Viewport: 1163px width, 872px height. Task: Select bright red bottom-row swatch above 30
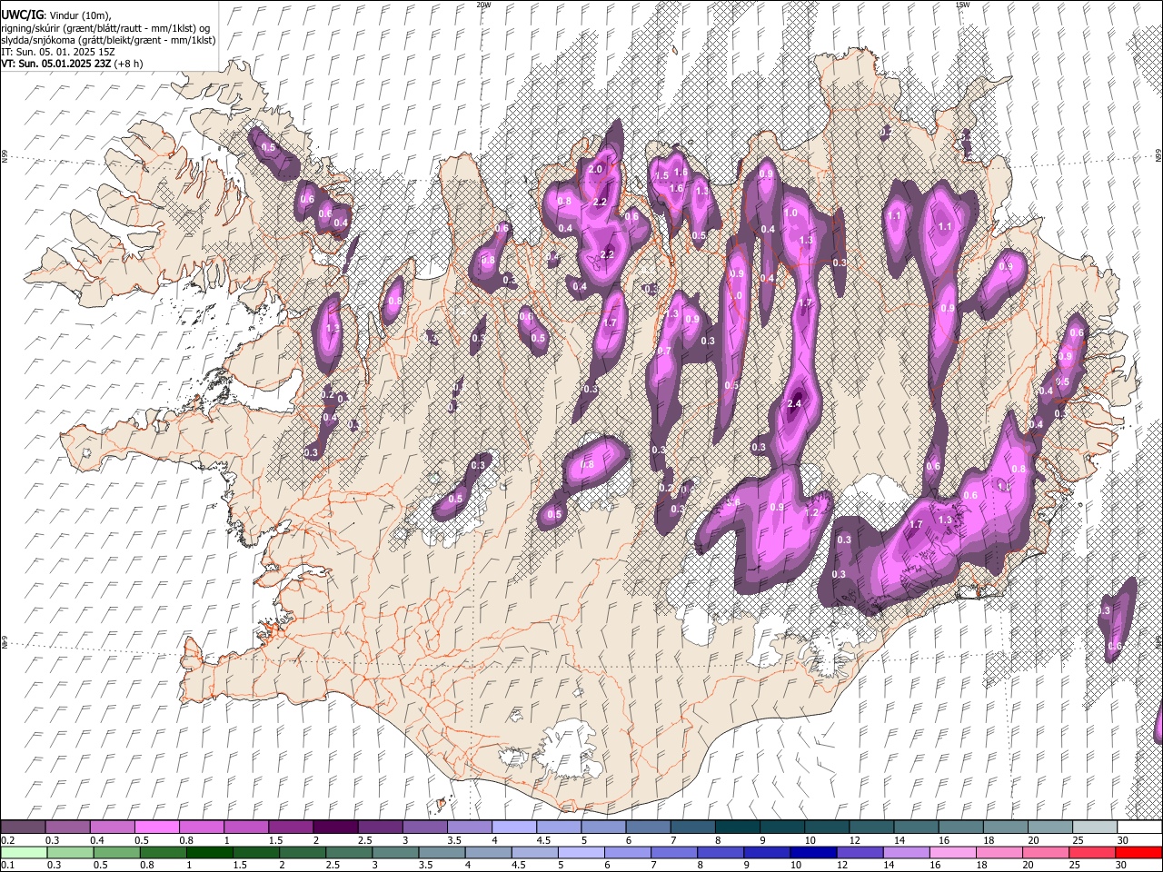pyautogui.click(x=1138, y=852)
